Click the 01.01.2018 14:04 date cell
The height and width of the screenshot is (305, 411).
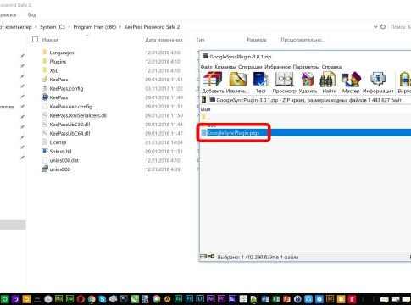point(164,142)
